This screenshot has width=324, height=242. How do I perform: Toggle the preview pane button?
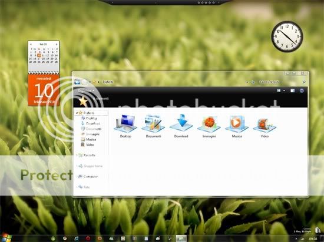point(292,90)
